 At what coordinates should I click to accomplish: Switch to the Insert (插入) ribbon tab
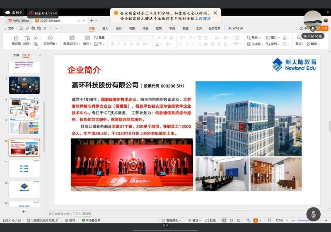tap(105, 28)
